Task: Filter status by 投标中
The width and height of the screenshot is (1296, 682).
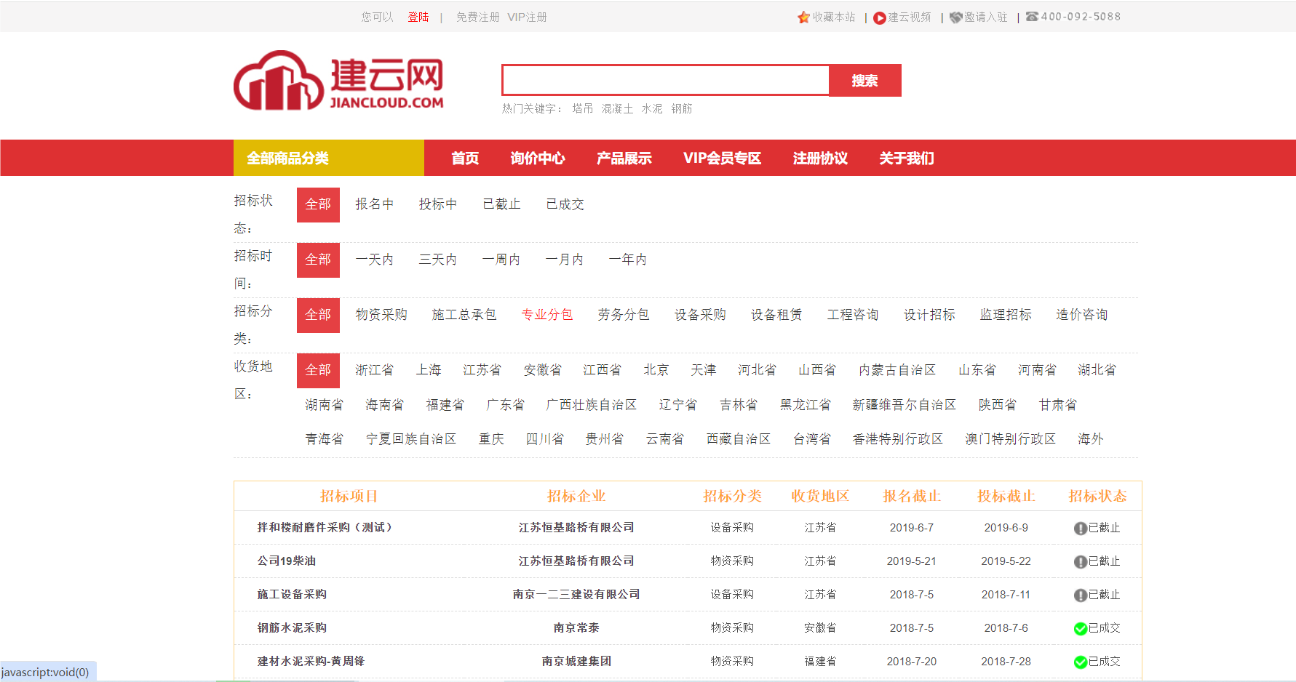Action: [438, 204]
